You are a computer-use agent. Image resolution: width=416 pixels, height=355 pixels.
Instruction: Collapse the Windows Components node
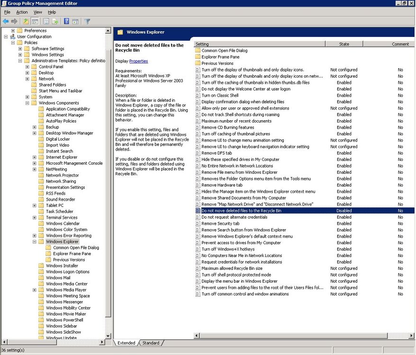coord(27,103)
